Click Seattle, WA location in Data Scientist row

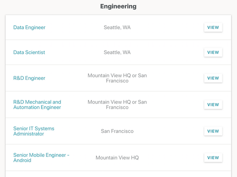click(x=117, y=53)
